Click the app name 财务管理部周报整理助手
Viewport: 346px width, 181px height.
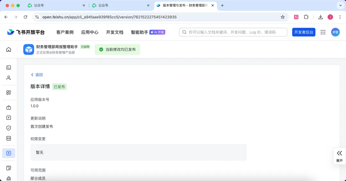coord(57,47)
